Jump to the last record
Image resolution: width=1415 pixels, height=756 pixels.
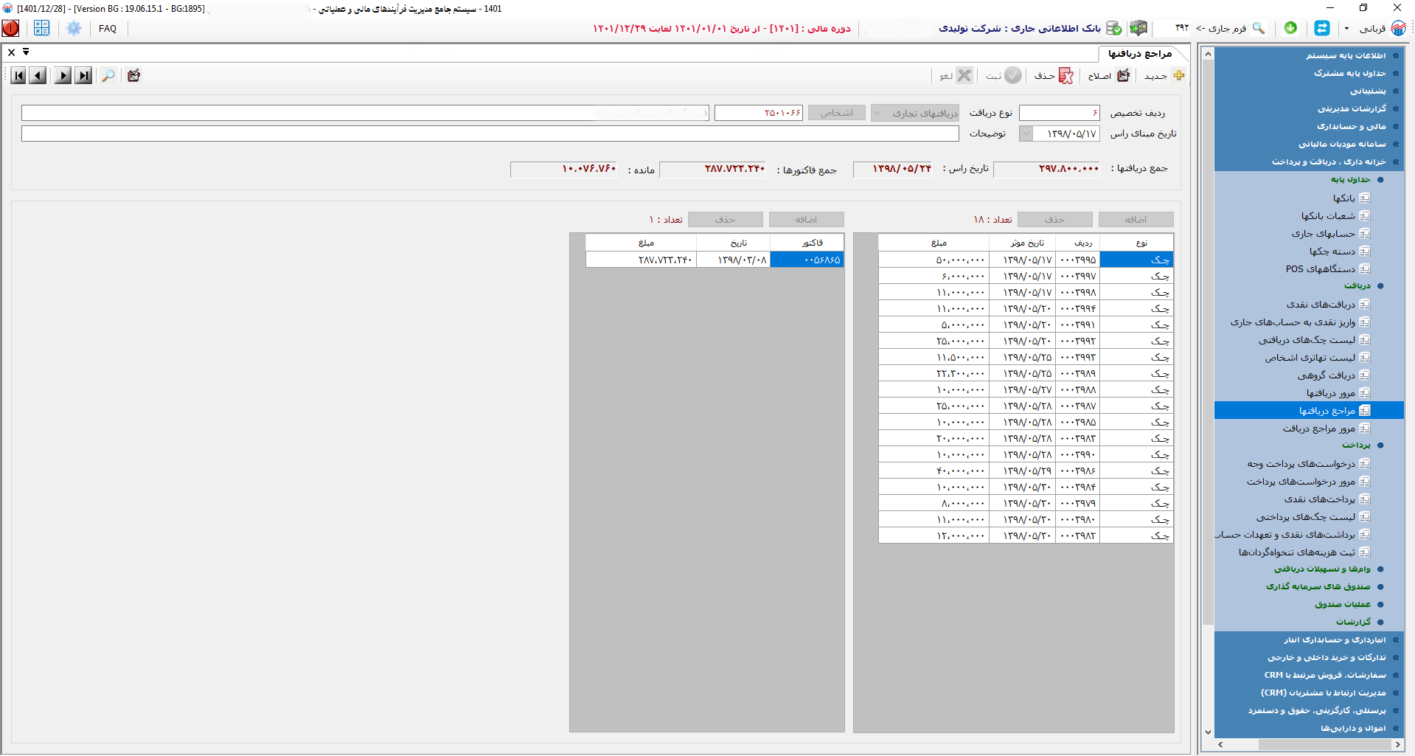(x=84, y=75)
